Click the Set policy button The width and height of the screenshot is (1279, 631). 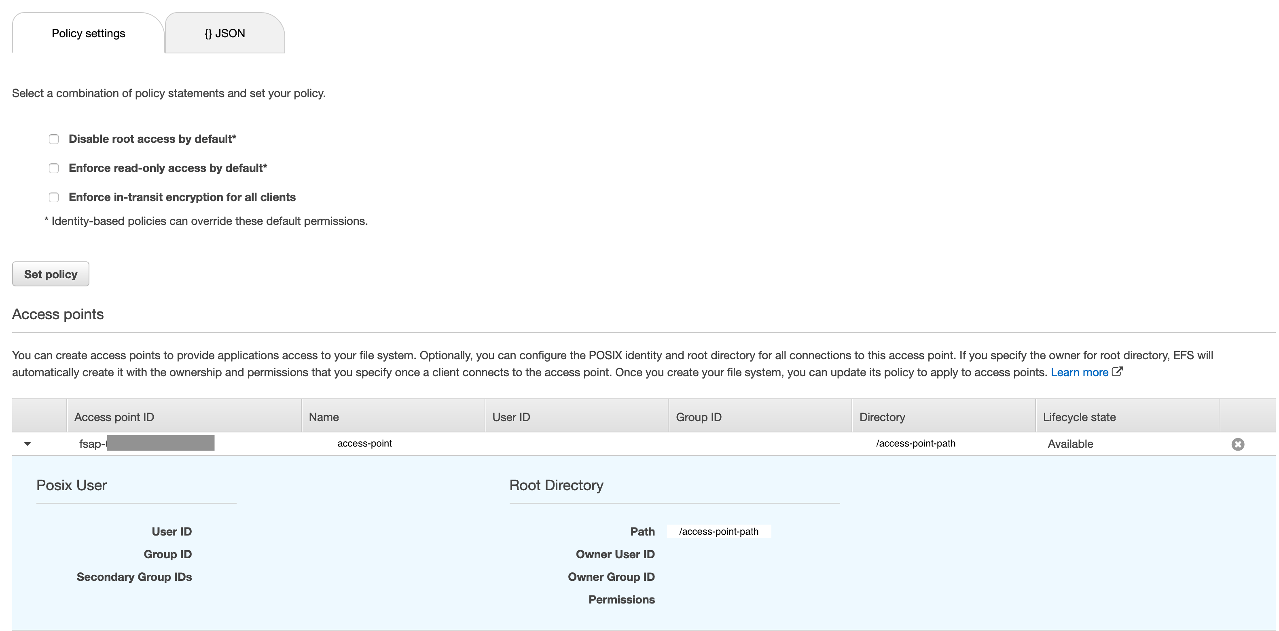[x=50, y=273]
